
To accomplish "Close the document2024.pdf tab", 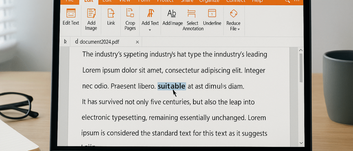I will [x=137, y=42].
